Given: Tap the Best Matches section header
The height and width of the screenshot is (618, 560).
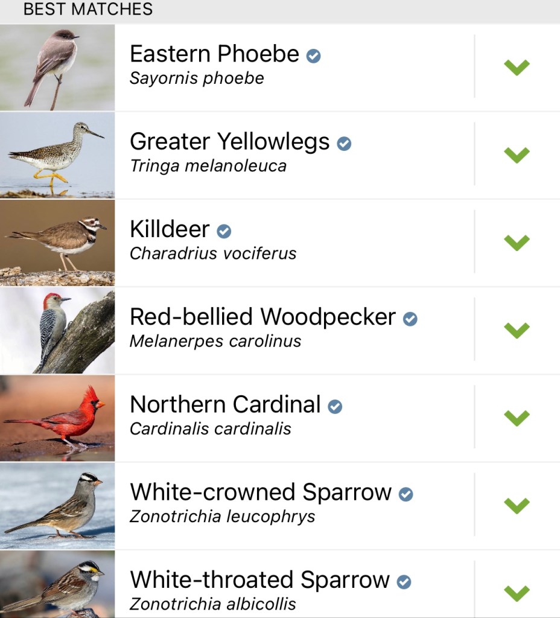Looking at the screenshot, I should coord(88,10).
